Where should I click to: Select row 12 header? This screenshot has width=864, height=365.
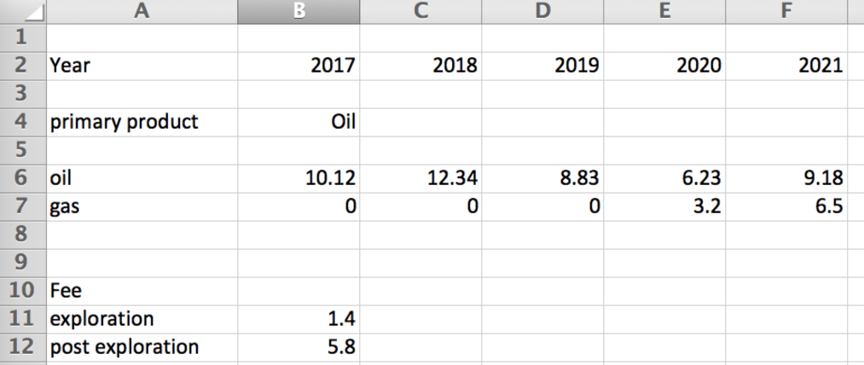coord(23,347)
